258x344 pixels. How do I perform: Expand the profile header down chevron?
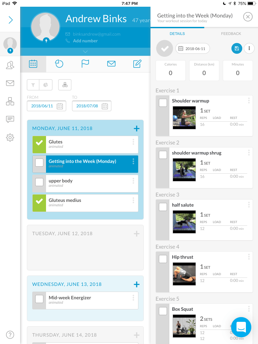tap(85, 52)
